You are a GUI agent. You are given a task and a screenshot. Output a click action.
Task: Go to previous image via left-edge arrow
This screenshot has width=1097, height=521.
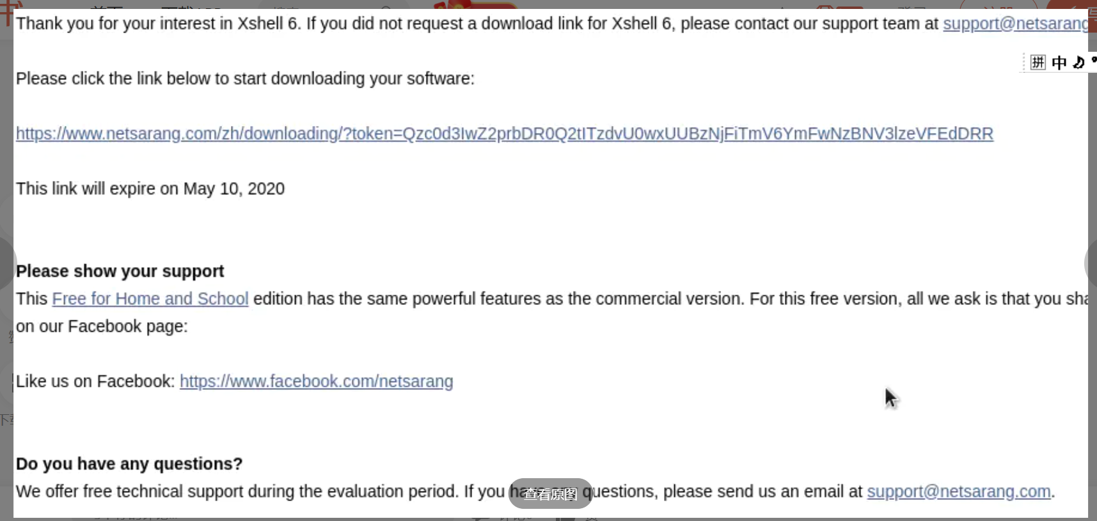click(x=6, y=263)
